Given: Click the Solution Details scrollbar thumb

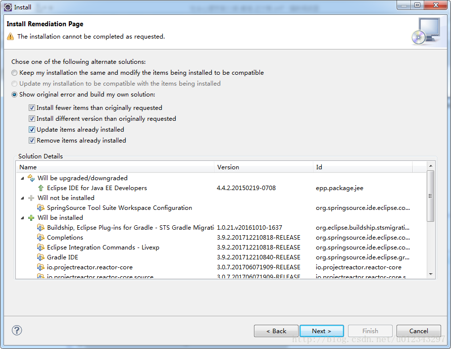Looking at the screenshot, I should pos(431,196).
